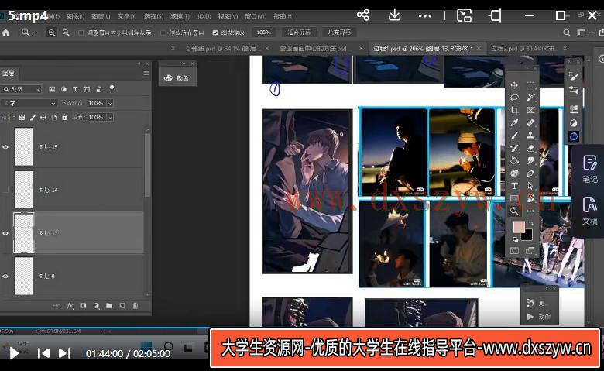Show layer 14 visibility box
This screenshot has height=371, width=604.
5,190
